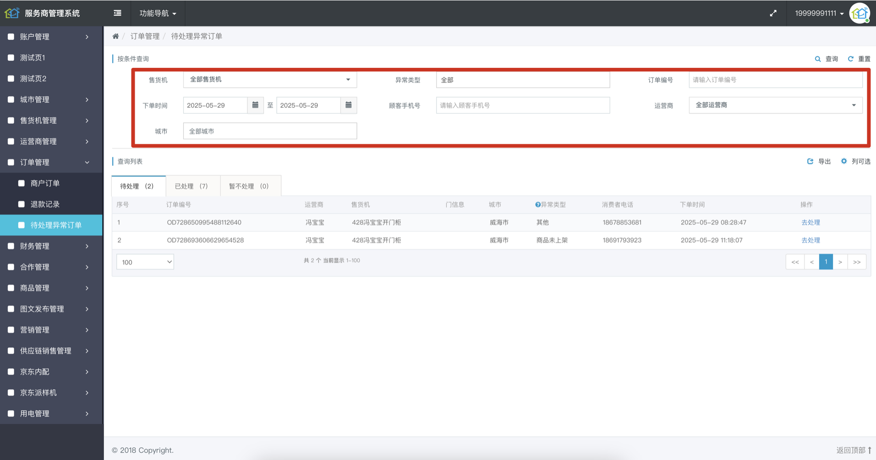The width and height of the screenshot is (876, 460).
Task: Switch to the 已处理 (7) tab
Action: (193, 186)
